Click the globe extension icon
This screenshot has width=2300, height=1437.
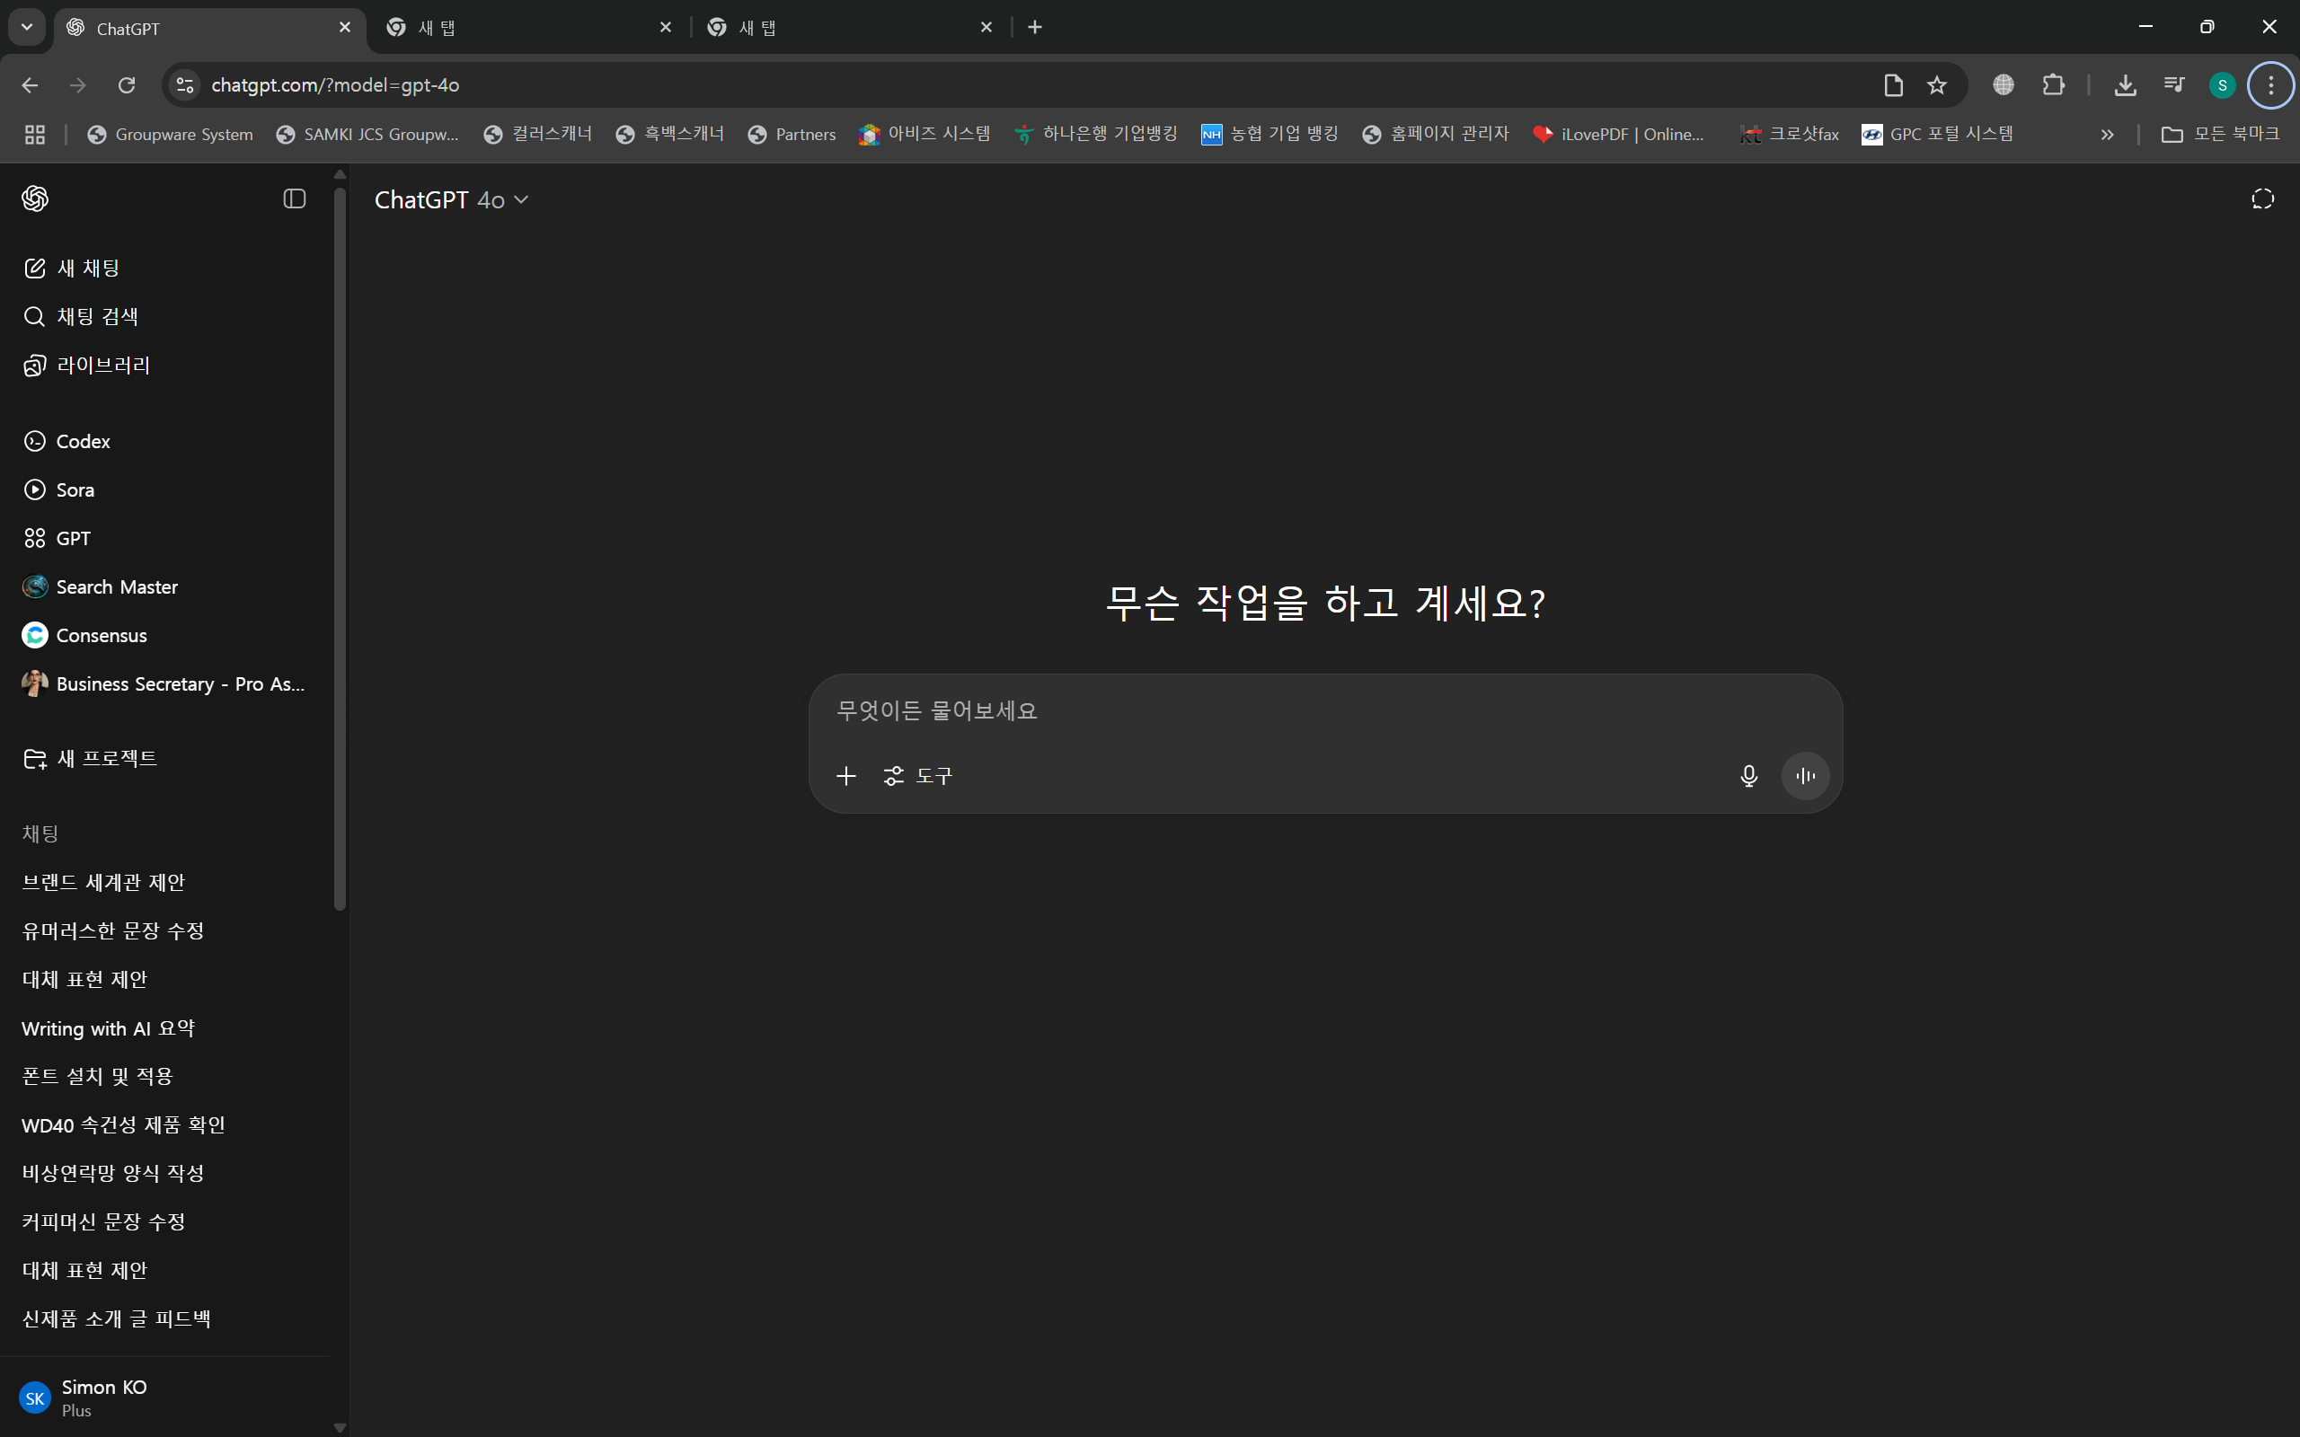[2004, 85]
